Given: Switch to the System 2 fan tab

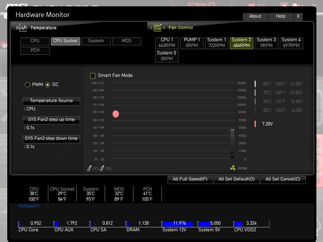Looking at the screenshot, I should click(x=242, y=43).
